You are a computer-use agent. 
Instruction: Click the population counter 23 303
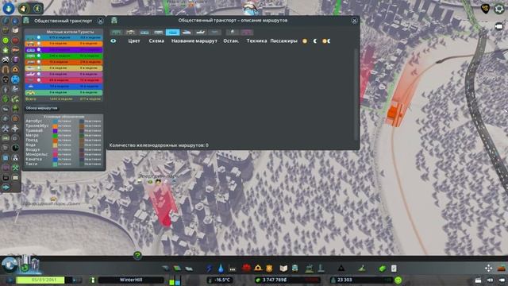344,280
